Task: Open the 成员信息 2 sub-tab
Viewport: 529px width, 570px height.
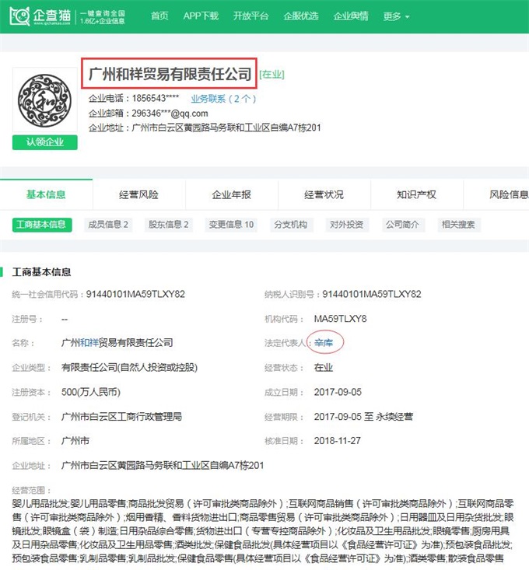Action: pyautogui.click(x=108, y=225)
